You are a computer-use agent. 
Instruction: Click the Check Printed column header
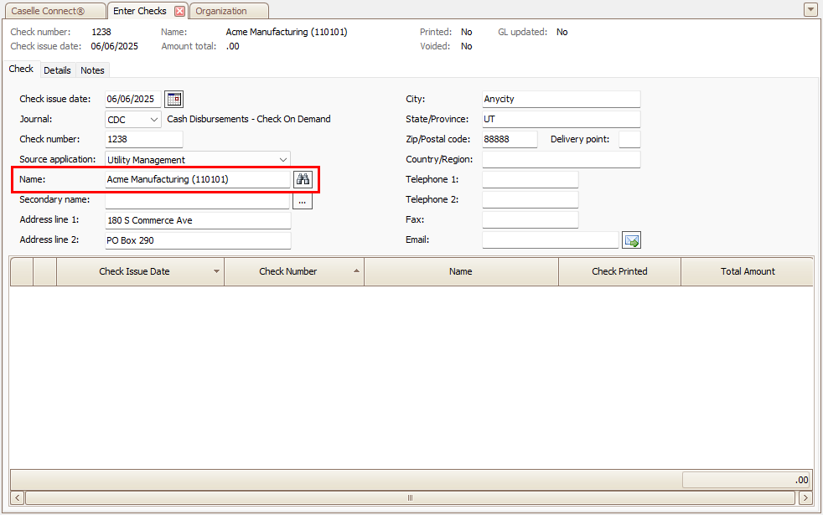point(619,271)
